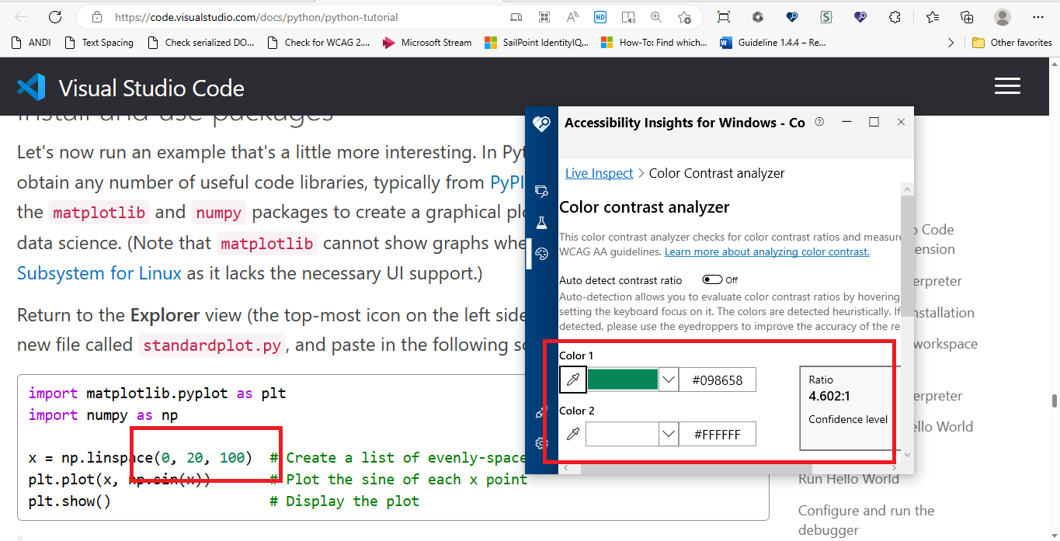Viewport: 1060px width, 541px height.
Task: Open the Visual Studio Code hamburger menu
Action: coord(1007,86)
